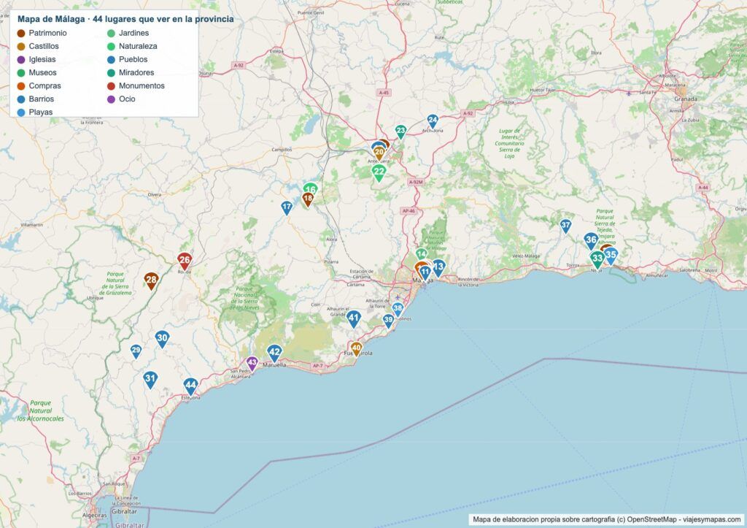This screenshot has height=528, width=747.
Task: Click the Pueblos legend label
Action: click(133, 60)
